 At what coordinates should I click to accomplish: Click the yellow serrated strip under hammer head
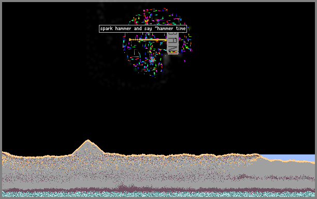(173, 53)
